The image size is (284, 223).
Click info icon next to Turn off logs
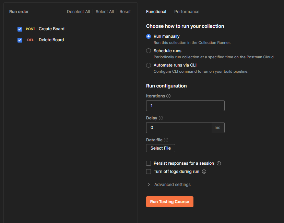click(x=204, y=172)
